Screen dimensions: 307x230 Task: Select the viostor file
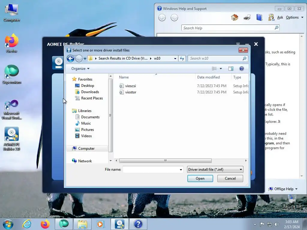[131, 92]
